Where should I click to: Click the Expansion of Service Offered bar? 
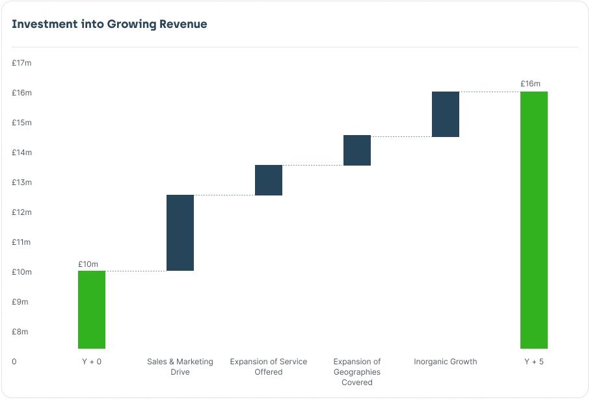pyautogui.click(x=269, y=180)
